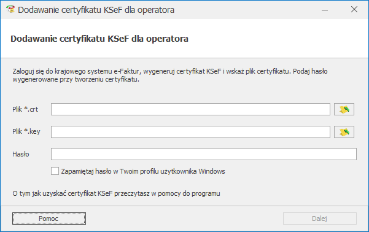Click the app icon in title bar
369x232 pixels.
[10, 10]
